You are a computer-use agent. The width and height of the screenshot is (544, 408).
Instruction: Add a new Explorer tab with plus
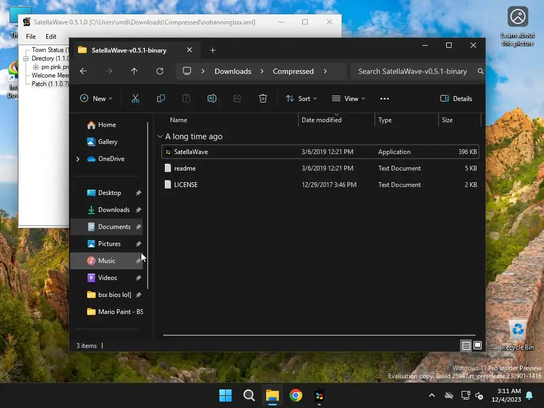[x=212, y=50]
